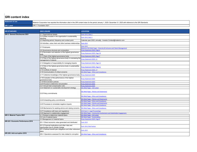Open Form 10-K link for disclosure 201-1
197x152 pixels.
(x=84, y=122)
